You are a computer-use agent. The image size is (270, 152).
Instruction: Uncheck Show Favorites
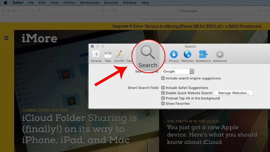point(163,104)
